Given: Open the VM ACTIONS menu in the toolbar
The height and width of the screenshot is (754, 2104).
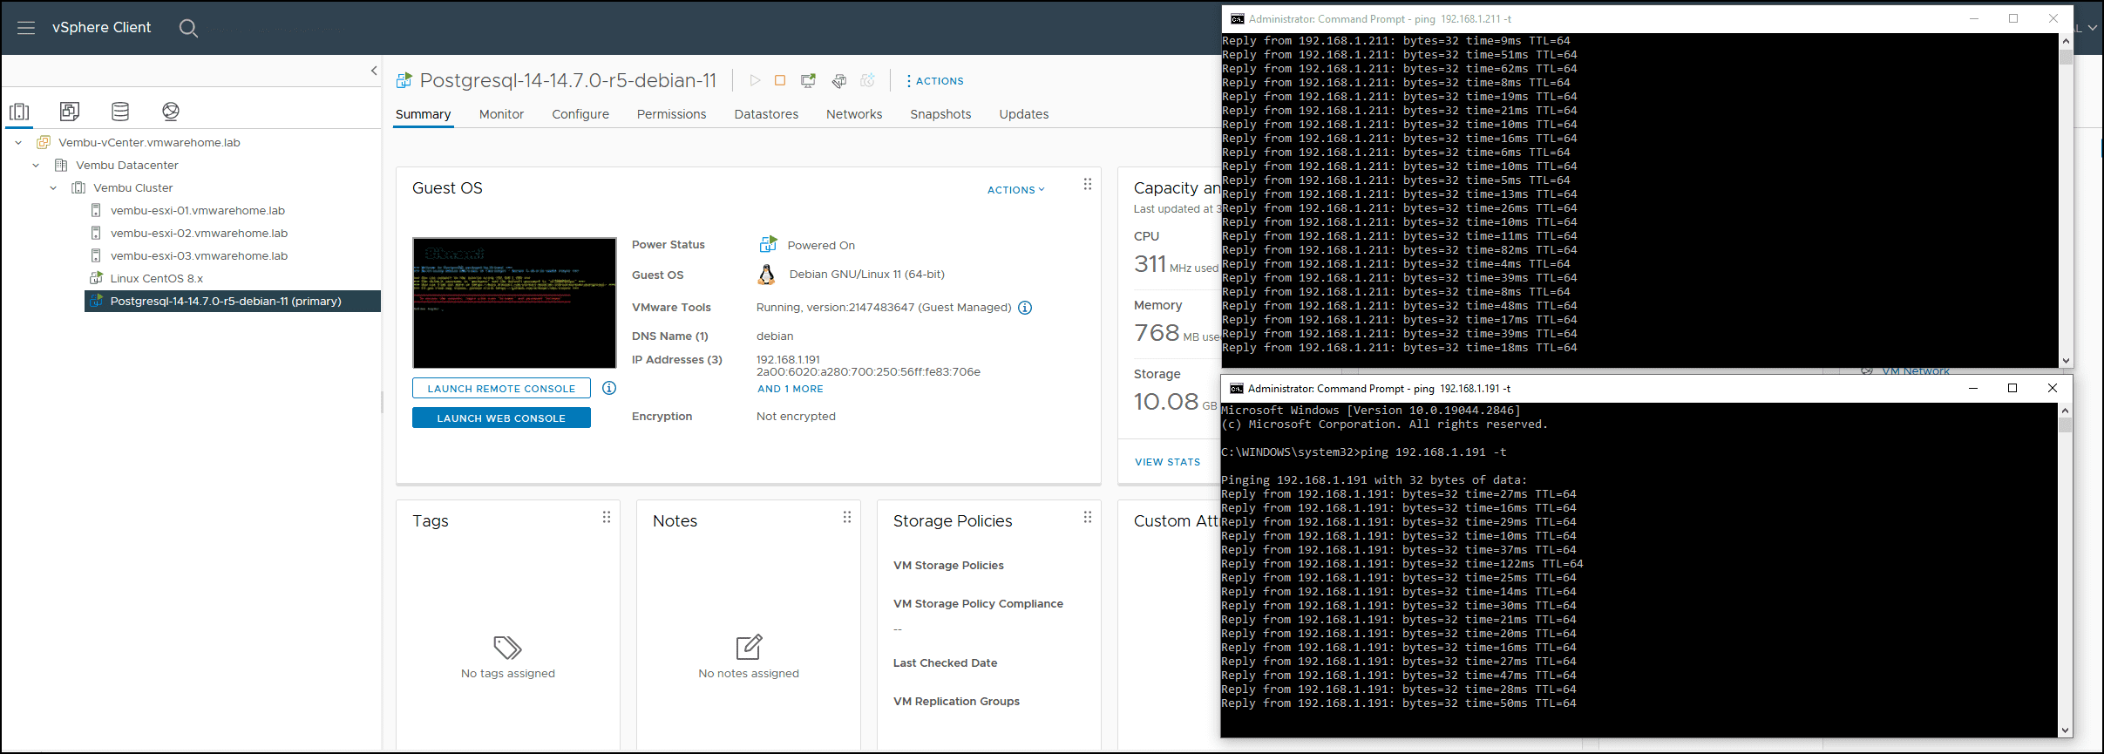Looking at the screenshot, I should pos(934,80).
